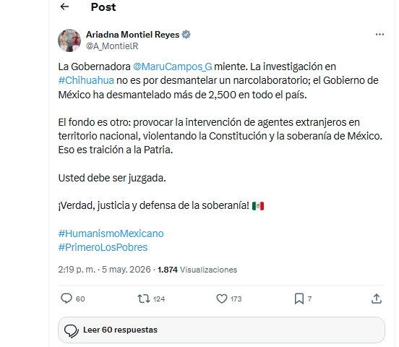Image resolution: width=399 pixels, height=347 pixels.
Task: Open the #HumanismoMexicano hashtag
Action: point(111,234)
